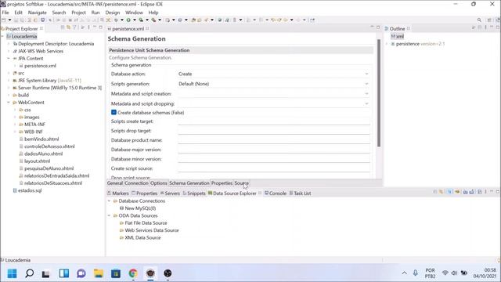Open the Servers view tab

click(170, 193)
